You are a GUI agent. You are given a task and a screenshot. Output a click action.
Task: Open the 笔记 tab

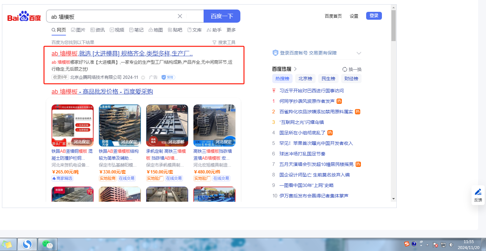point(136,30)
